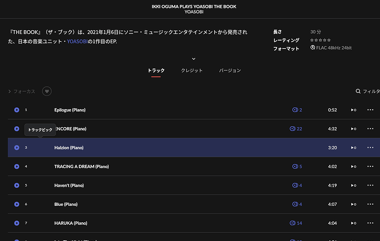Open the YOASOBI link in description

(x=77, y=42)
